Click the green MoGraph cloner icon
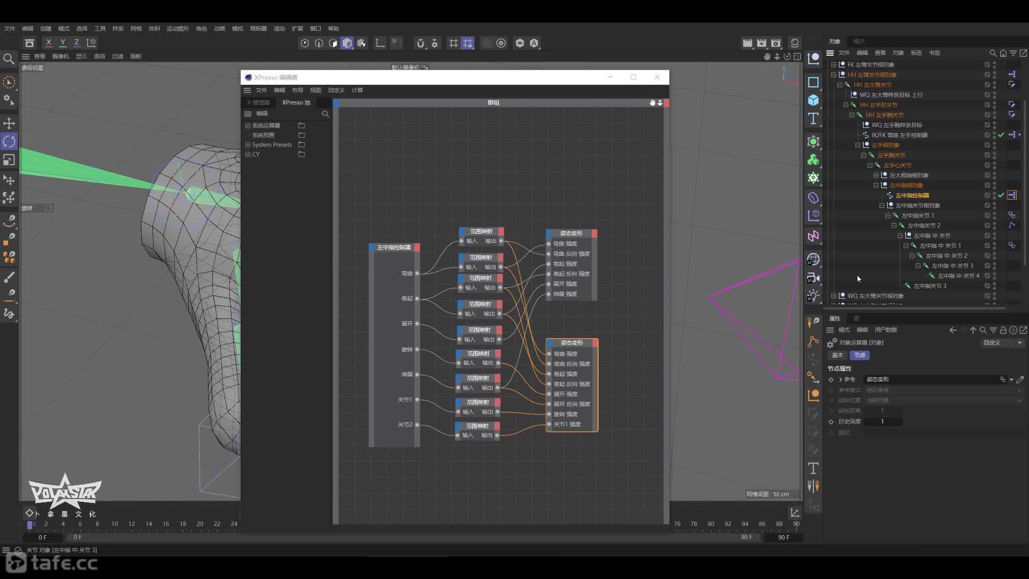 (x=813, y=160)
